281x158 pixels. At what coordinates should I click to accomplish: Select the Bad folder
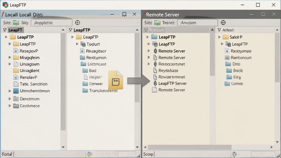coord(89,70)
